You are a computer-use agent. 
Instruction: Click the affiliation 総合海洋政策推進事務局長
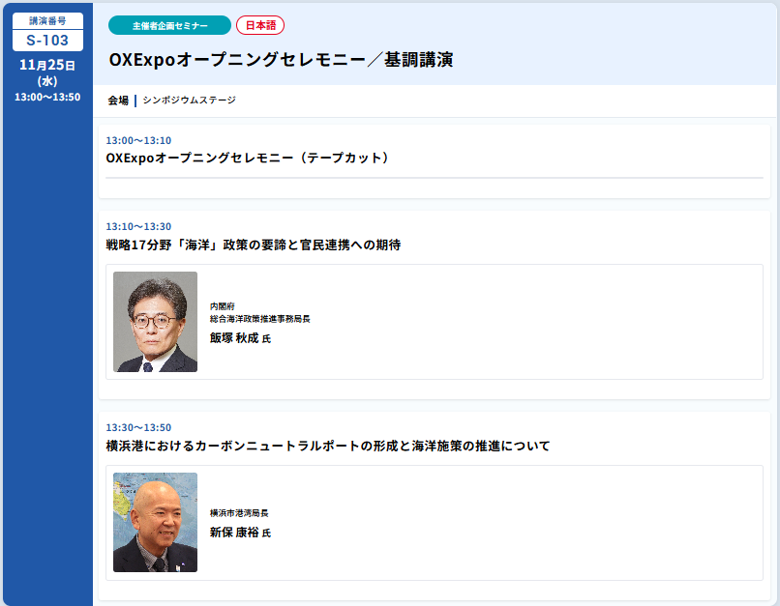[260, 319]
